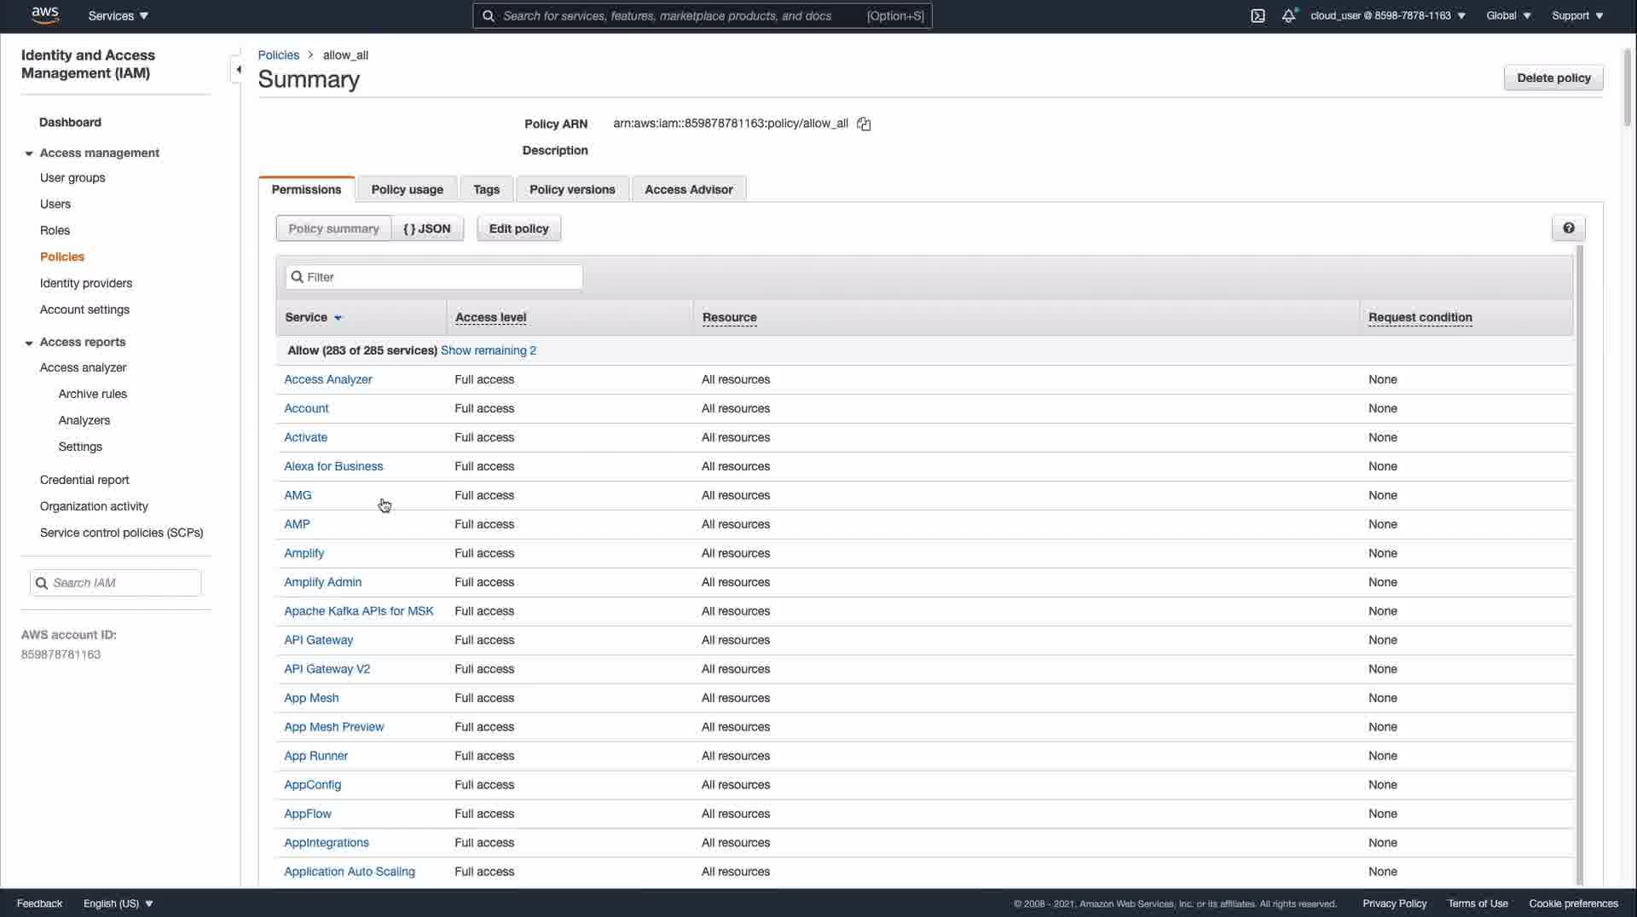Open Cookie preferences in the footer
The image size is (1637, 917).
point(1573,903)
